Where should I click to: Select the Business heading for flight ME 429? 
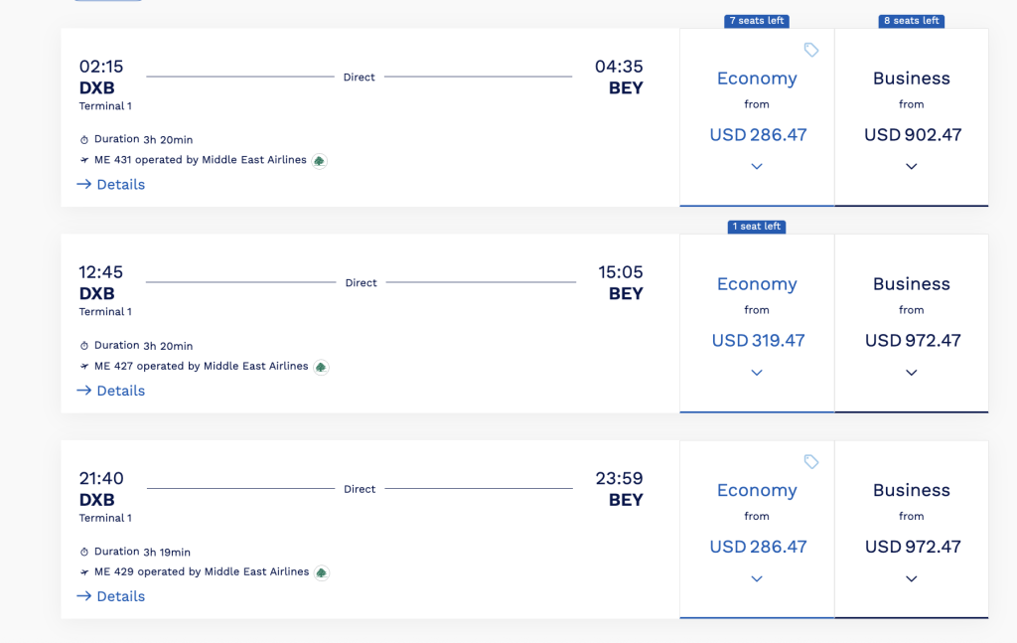[x=912, y=491]
